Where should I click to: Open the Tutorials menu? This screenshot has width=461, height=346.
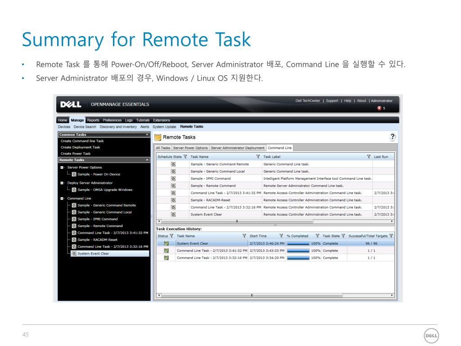click(143, 120)
